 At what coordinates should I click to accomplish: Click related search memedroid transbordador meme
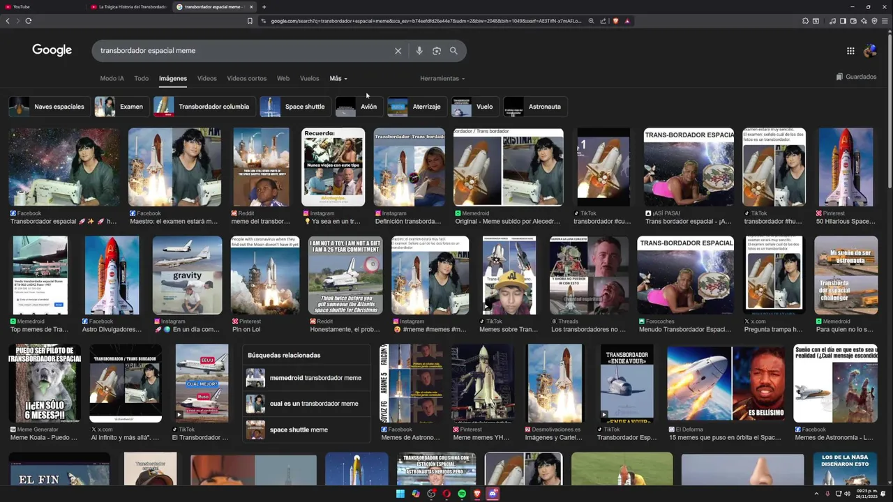(x=307, y=378)
